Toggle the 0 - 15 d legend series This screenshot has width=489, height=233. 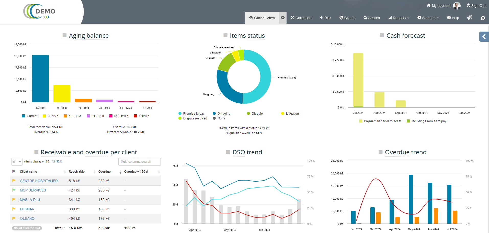click(51, 116)
